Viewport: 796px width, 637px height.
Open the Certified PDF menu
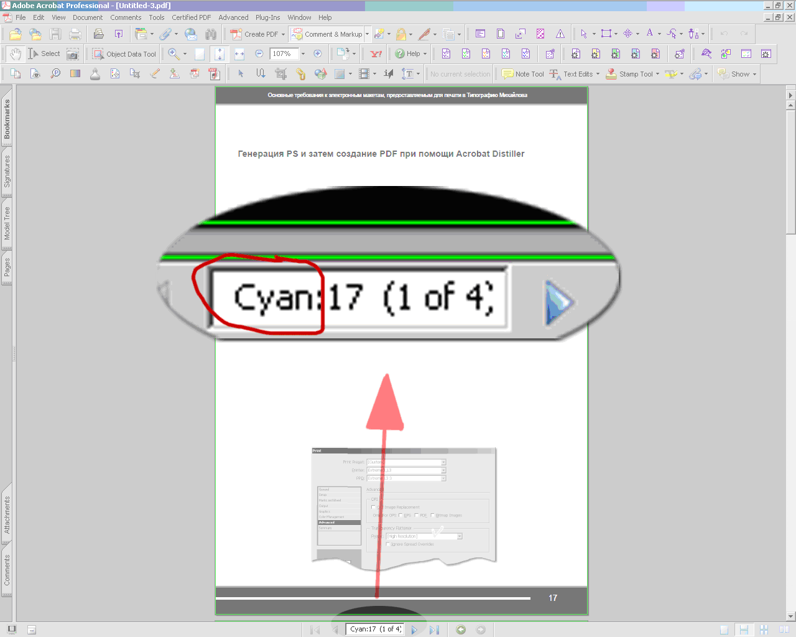(191, 17)
